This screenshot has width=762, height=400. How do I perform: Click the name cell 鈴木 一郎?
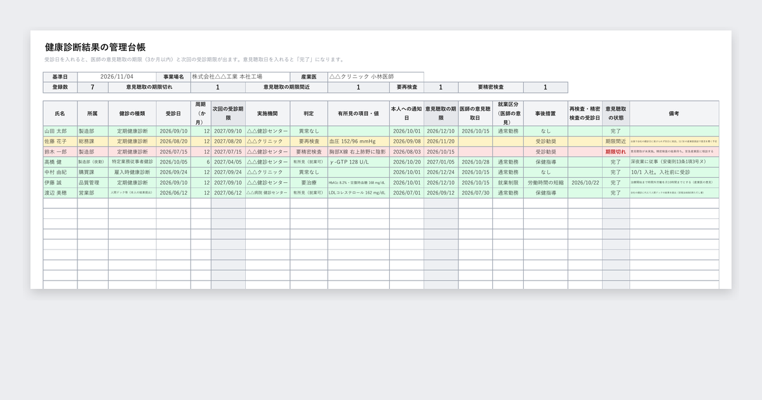click(60, 152)
